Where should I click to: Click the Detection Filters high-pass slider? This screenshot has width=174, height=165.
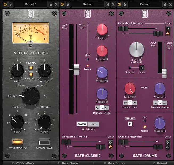coord(123,28)
